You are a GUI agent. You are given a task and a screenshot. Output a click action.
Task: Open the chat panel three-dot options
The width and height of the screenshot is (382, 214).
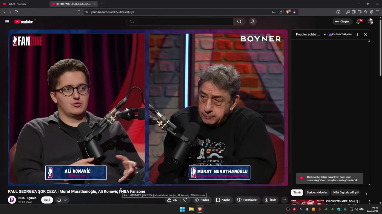pos(357,34)
